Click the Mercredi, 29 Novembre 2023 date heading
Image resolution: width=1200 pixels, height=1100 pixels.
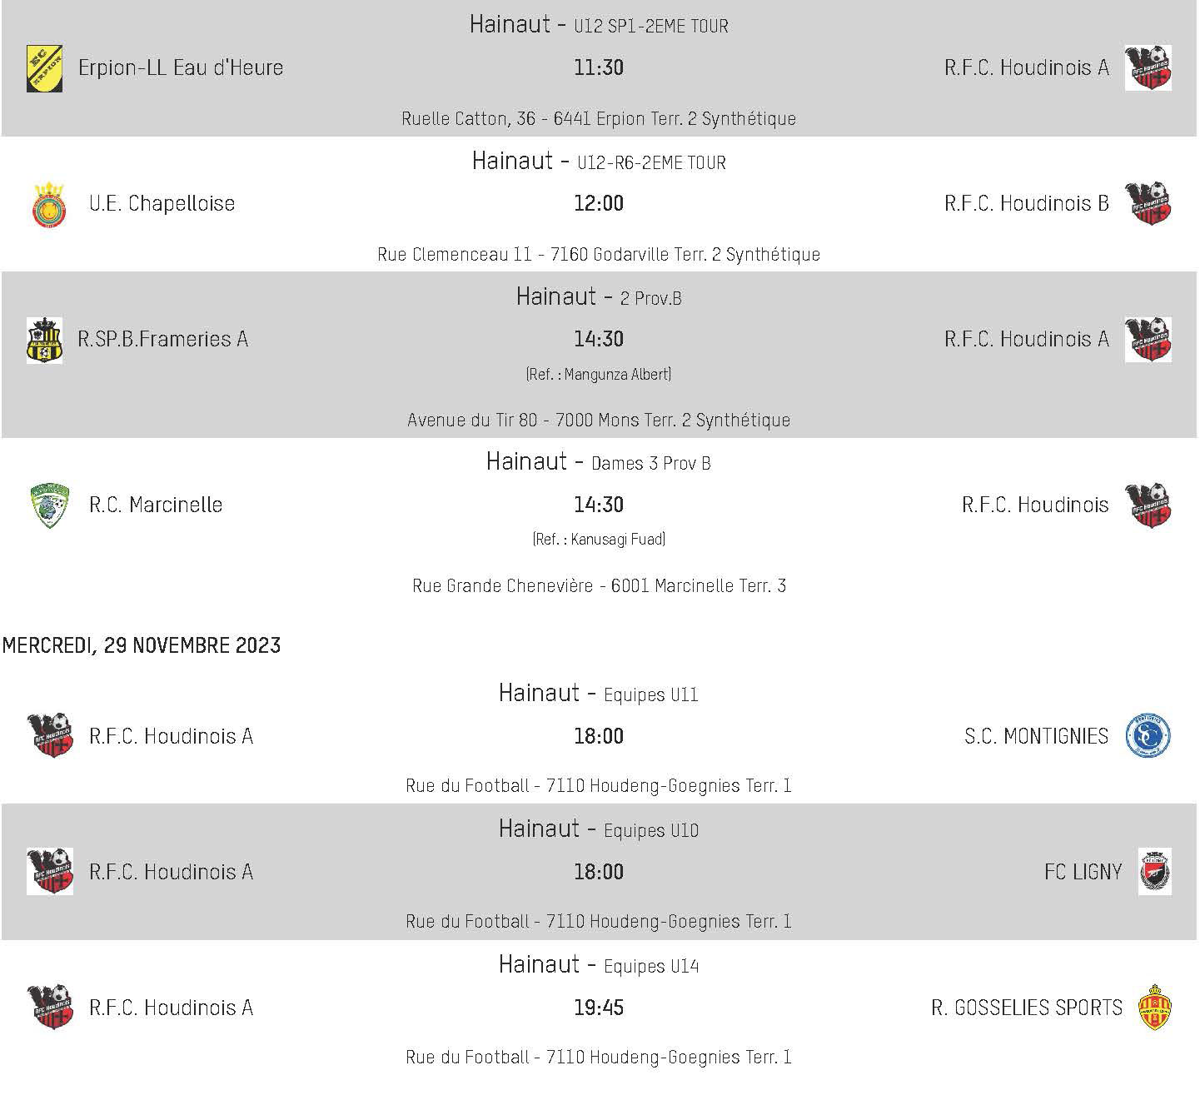click(x=142, y=645)
